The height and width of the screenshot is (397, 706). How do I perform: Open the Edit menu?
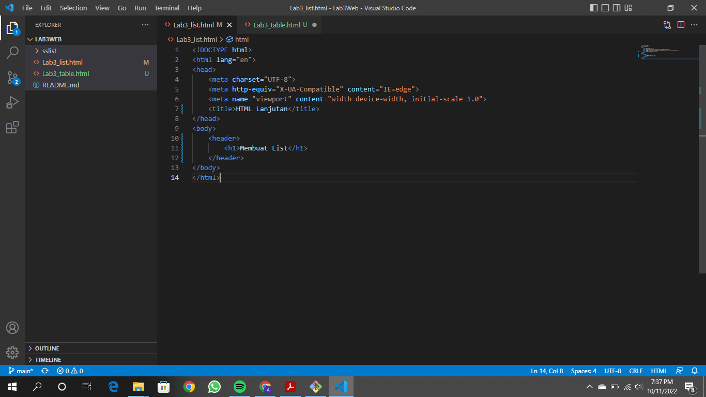pyautogui.click(x=46, y=8)
